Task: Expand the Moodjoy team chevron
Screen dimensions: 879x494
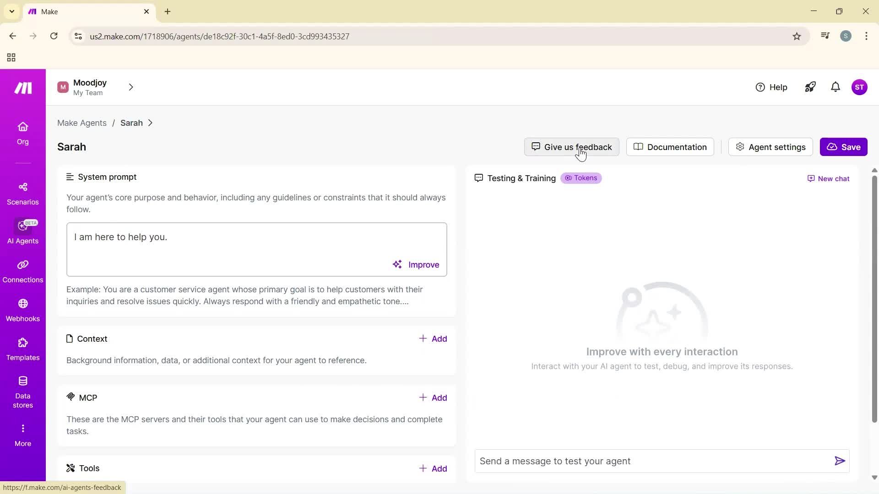Action: tap(131, 87)
